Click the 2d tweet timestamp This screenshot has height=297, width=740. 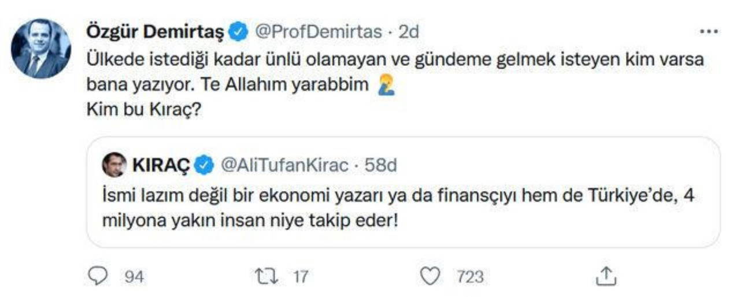(x=409, y=32)
